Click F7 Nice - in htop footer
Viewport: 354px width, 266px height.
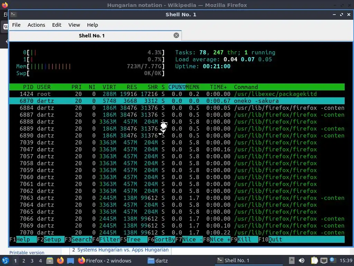click(189, 239)
